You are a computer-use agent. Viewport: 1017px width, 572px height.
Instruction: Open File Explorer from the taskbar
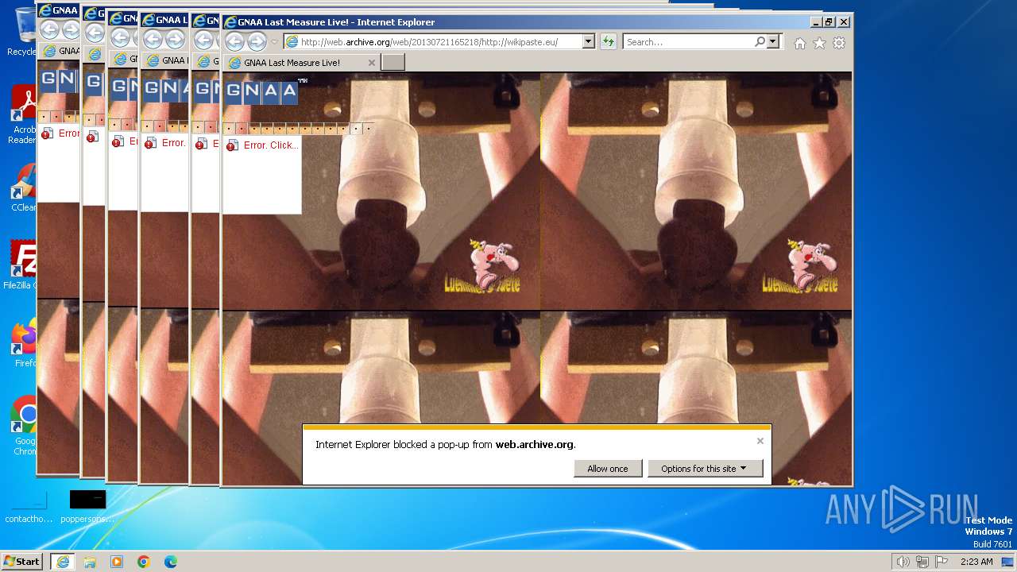[90, 562]
